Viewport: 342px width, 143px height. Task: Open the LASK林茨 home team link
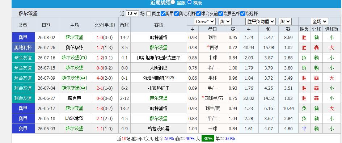(x=75, y=118)
